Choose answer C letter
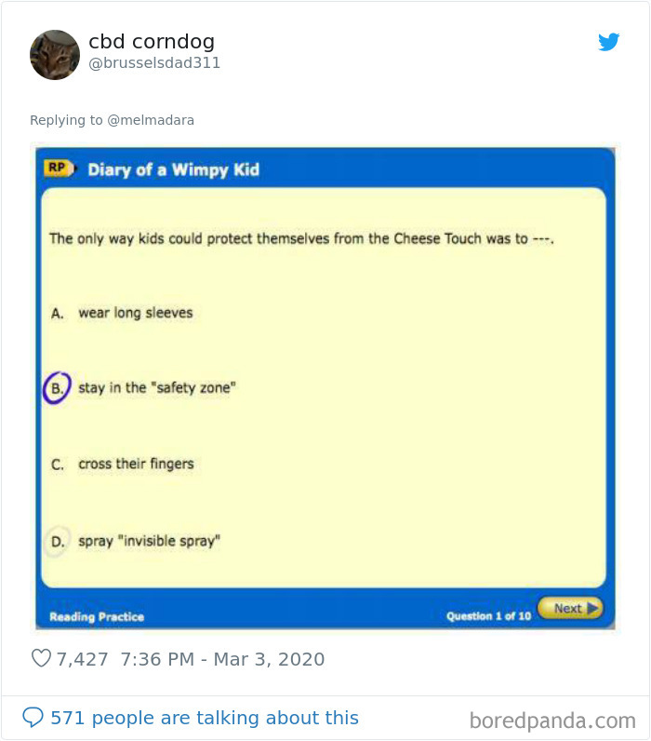This screenshot has width=651, height=741. pyautogui.click(x=57, y=465)
